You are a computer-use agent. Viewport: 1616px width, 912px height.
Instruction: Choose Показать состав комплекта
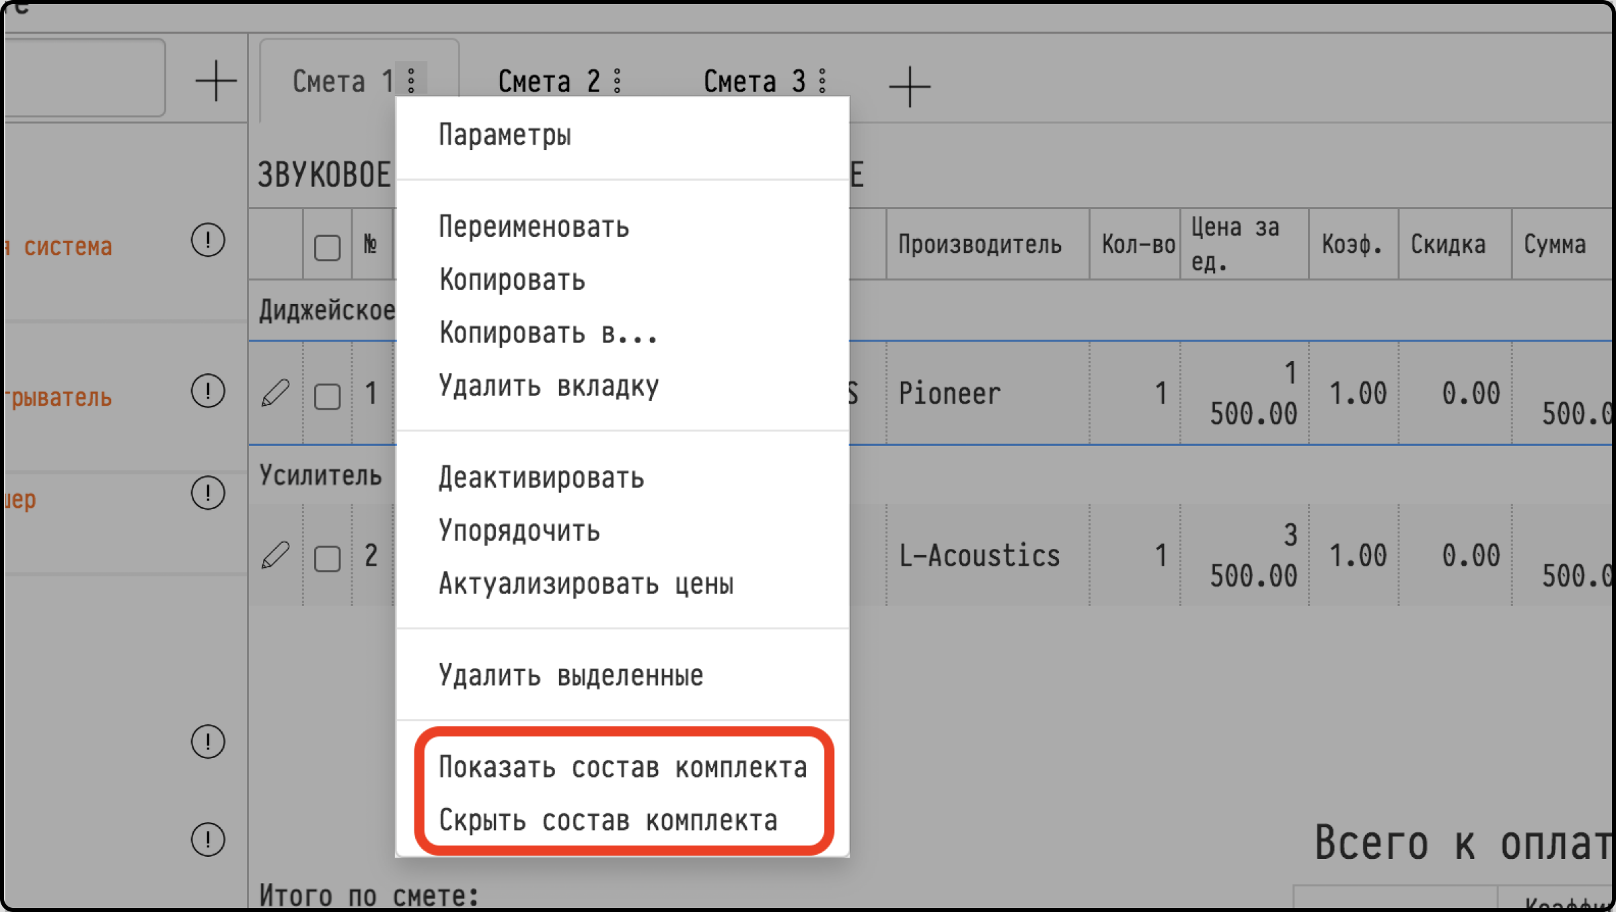(623, 767)
